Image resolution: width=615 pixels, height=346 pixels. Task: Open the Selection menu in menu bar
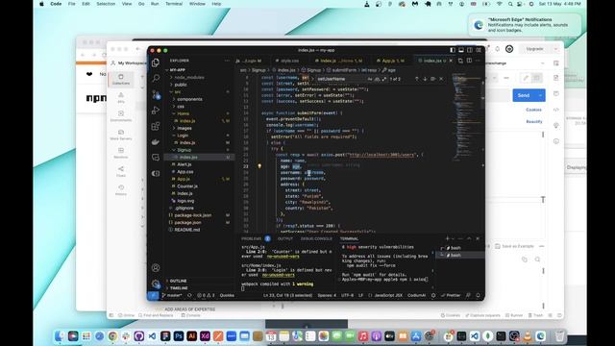pos(106,4)
